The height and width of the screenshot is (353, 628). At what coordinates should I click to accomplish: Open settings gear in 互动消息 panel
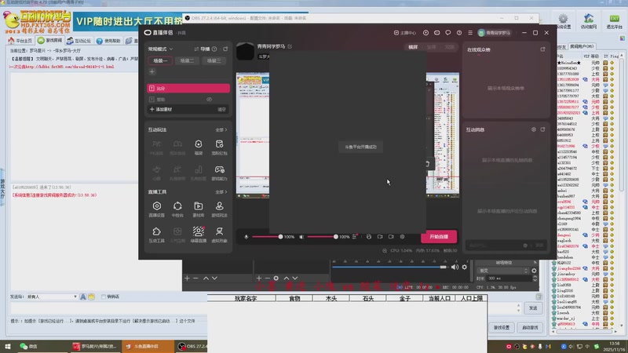coord(534,129)
